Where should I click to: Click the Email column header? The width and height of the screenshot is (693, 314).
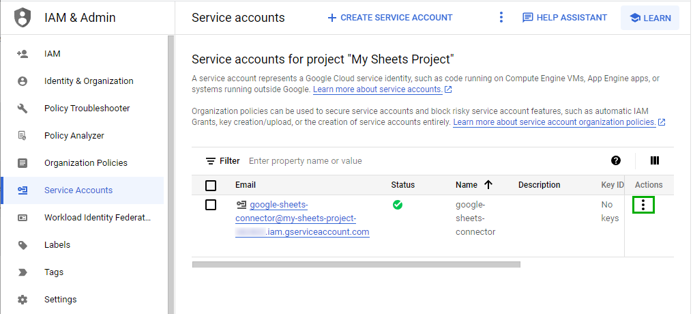coord(246,185)
